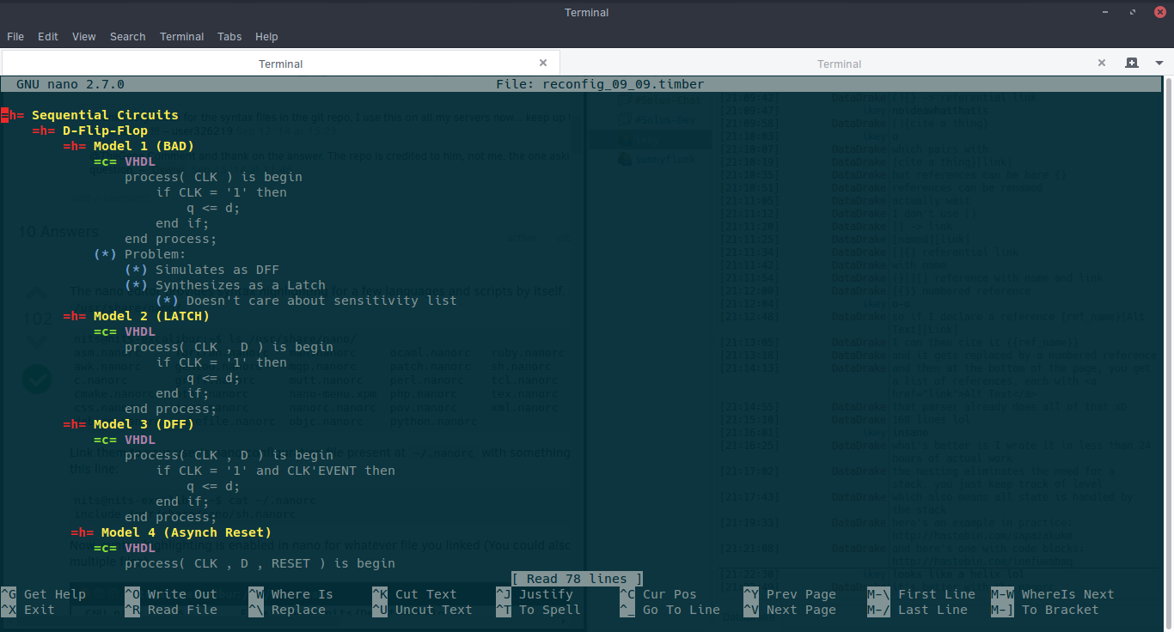The width and height of the screenshot is (1174, 632).
Task: Maximize the Terminal window
Action: pos(1132,12)
